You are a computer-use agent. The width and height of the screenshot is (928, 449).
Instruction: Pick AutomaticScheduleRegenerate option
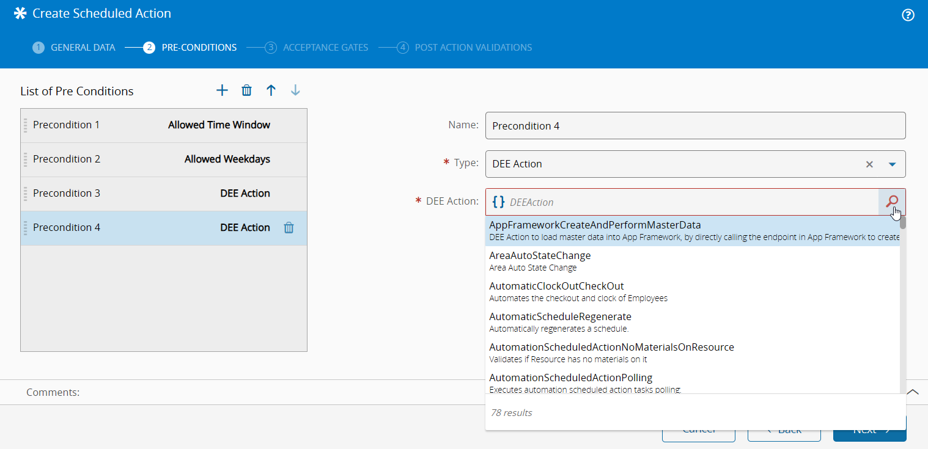coord(560,317)
